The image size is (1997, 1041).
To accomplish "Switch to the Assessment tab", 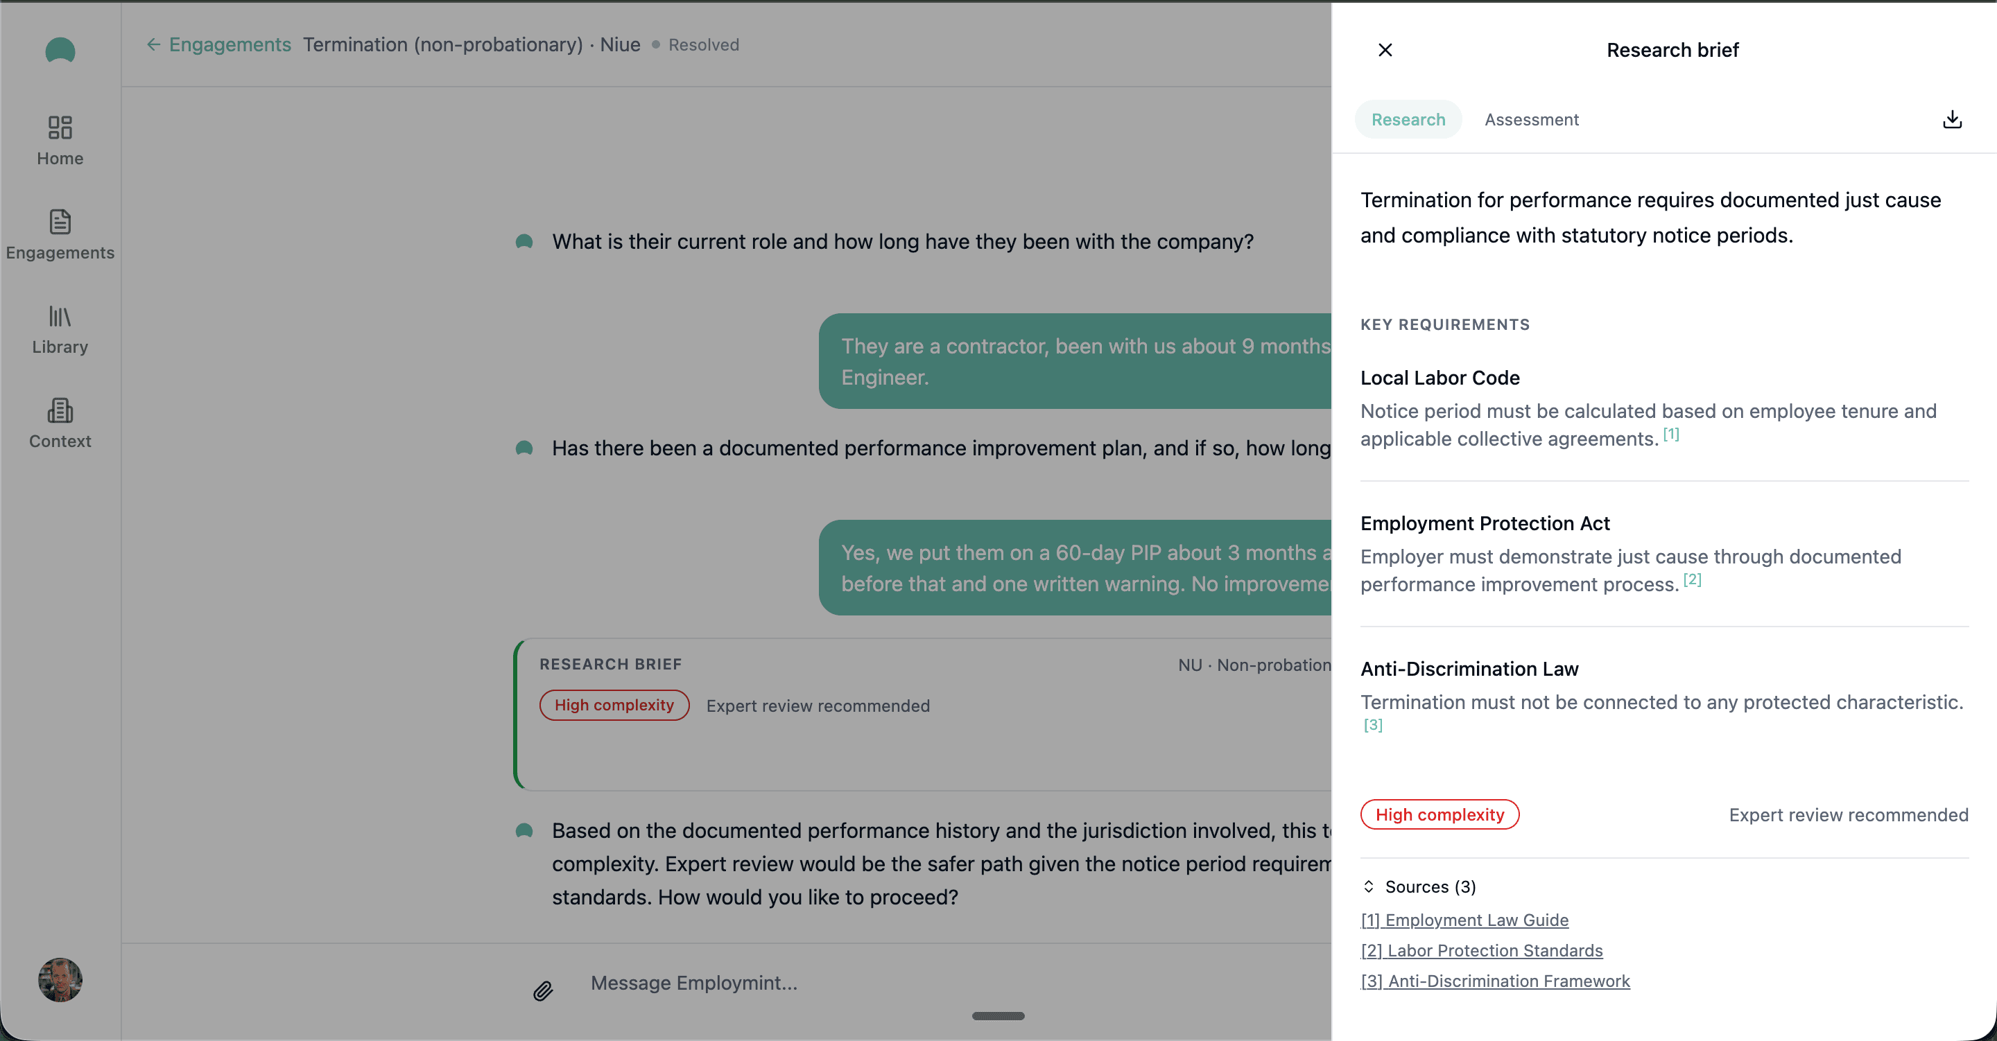I will point(1531,119).
